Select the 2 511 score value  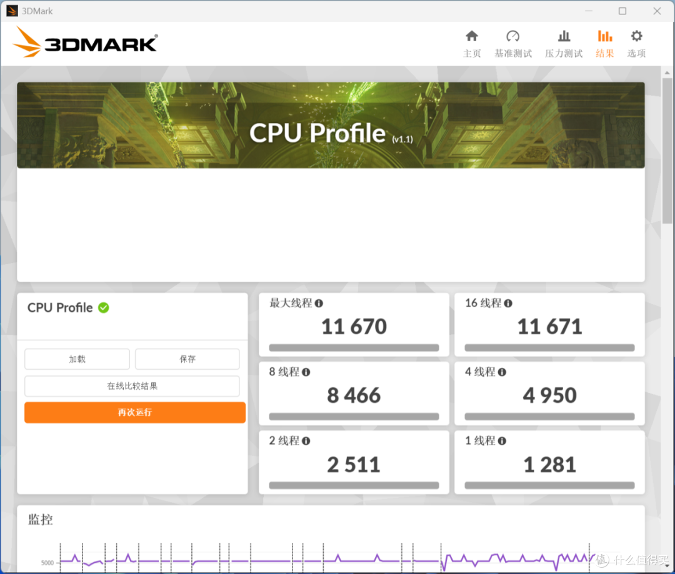[354, 465]
